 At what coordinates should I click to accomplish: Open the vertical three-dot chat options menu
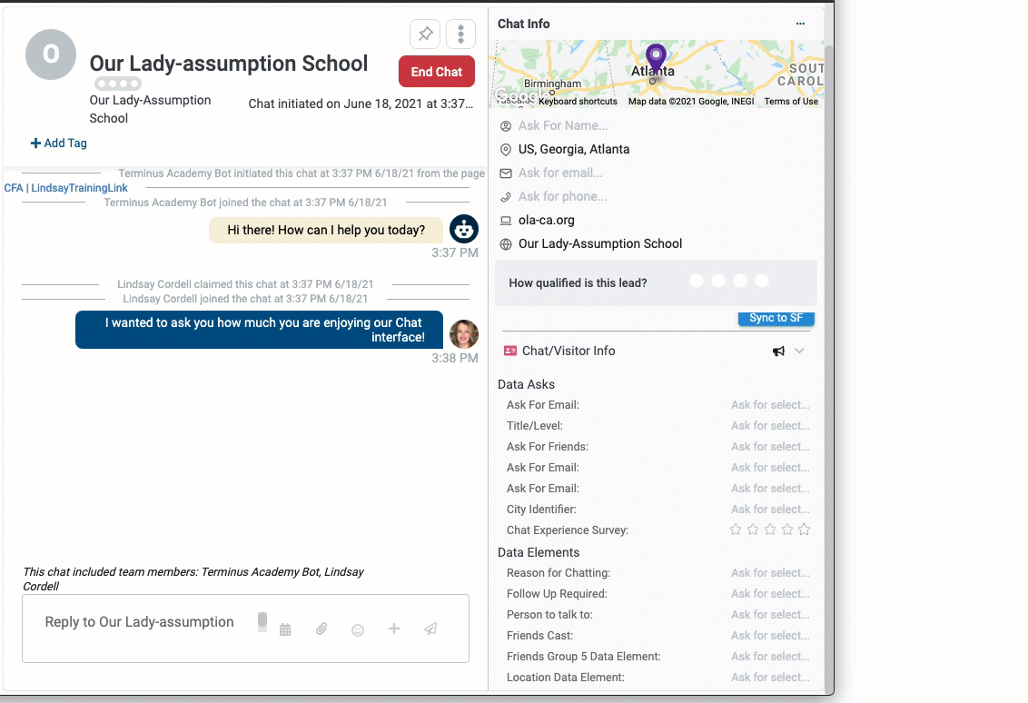click(461, 34)
